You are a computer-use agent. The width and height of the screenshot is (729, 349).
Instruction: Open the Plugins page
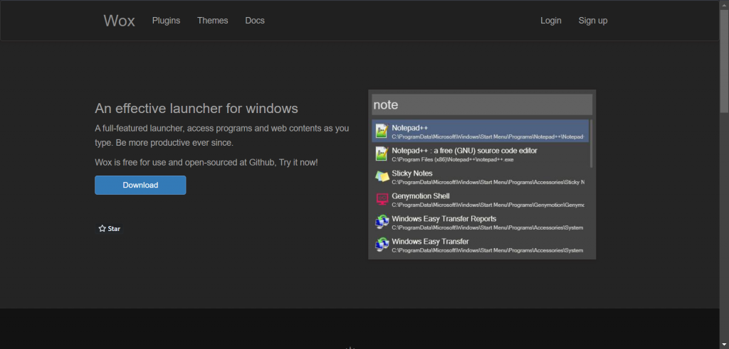(166, 21)
